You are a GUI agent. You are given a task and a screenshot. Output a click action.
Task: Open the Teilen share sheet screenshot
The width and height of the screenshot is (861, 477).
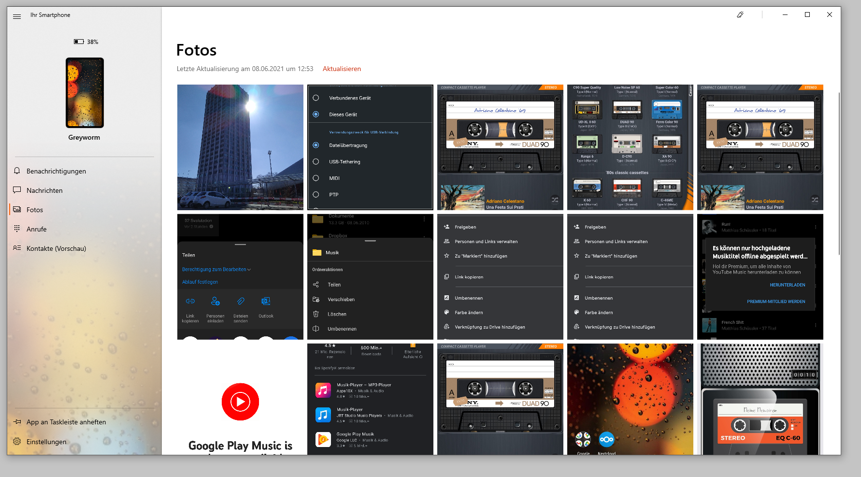240,277
